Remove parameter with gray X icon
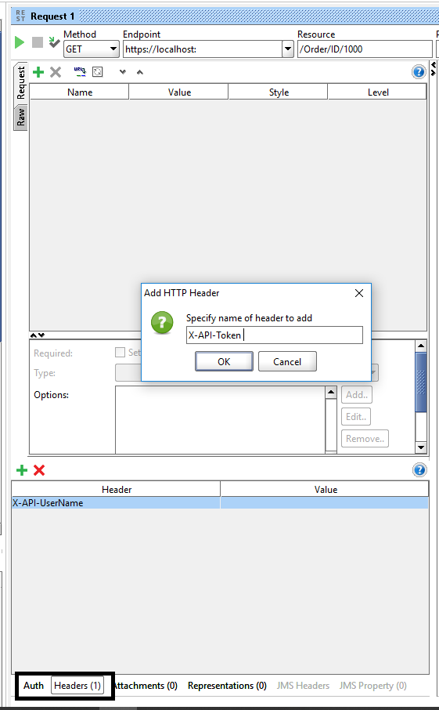439x710 pixels. point(56,72)
